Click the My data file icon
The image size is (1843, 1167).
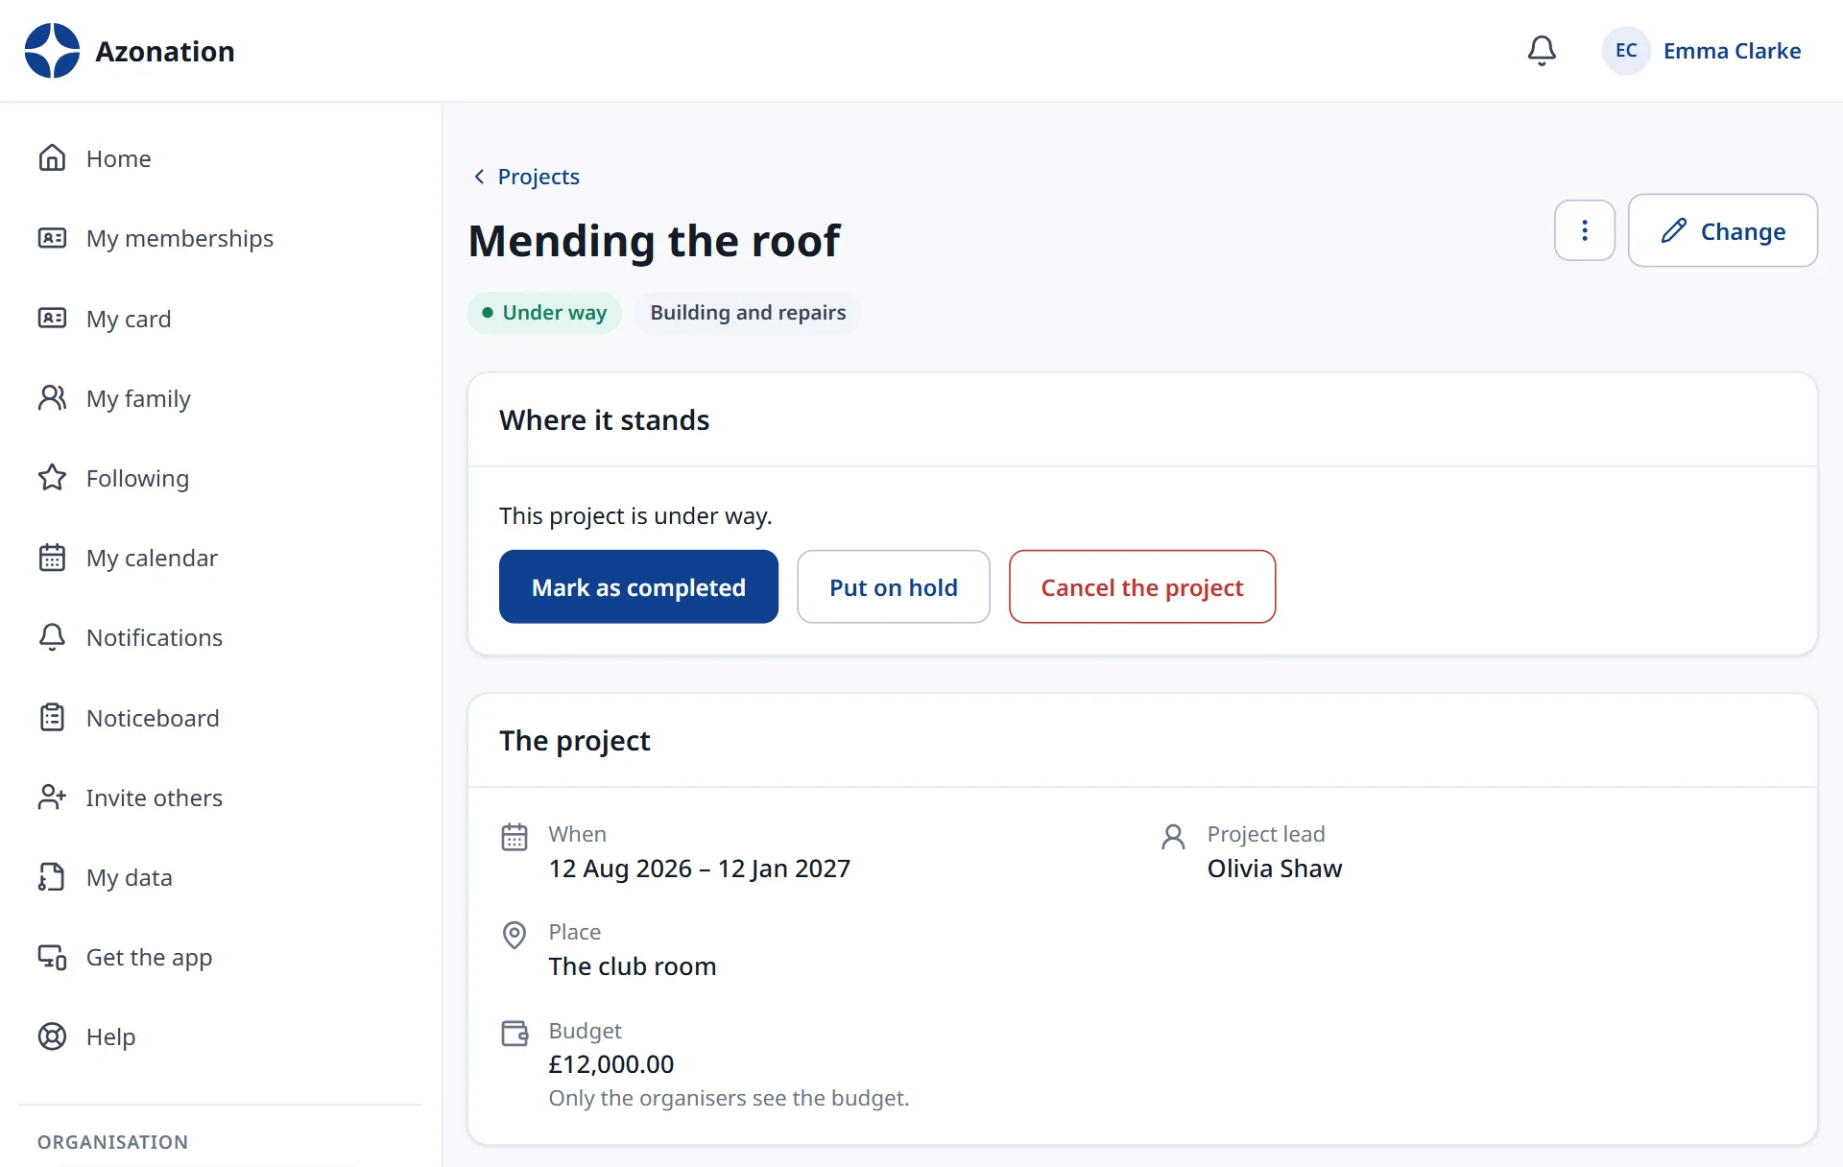pos(52,876)
